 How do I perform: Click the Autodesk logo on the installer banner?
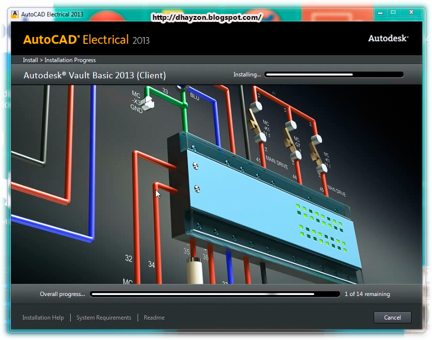[387, 39]
